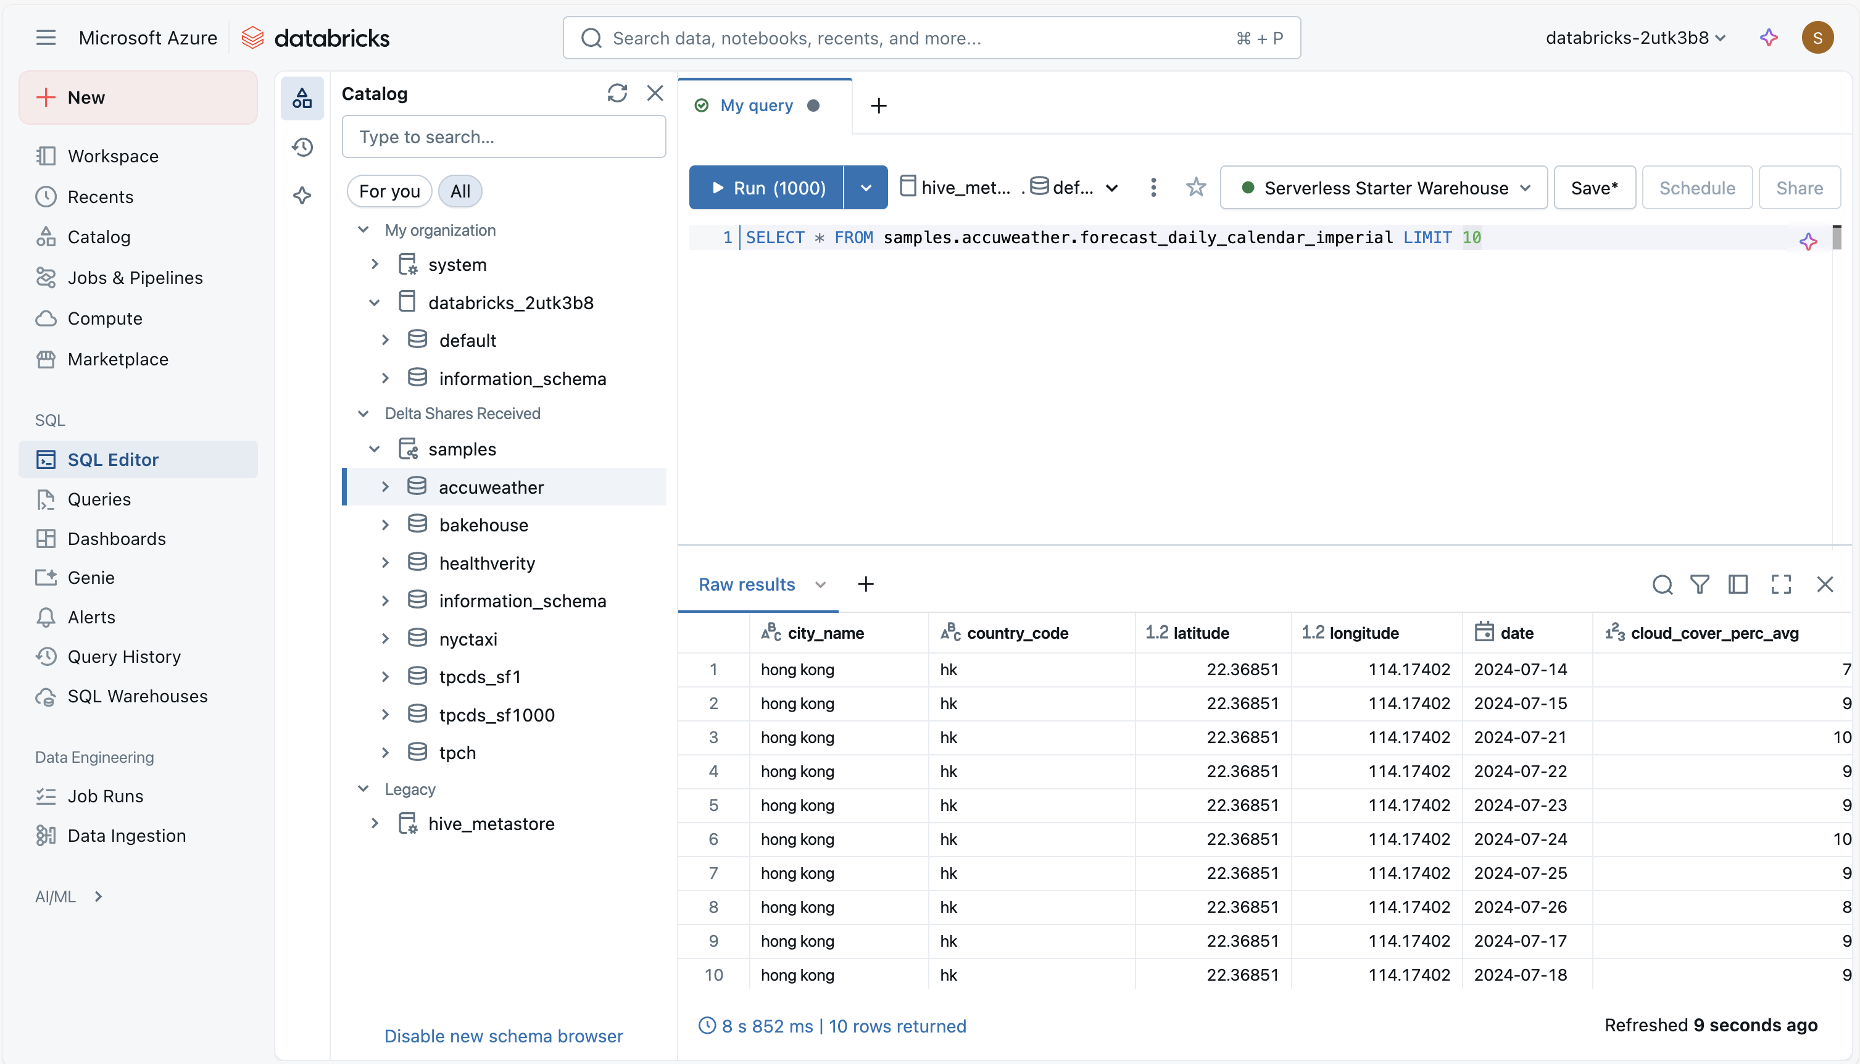Expand results to fullscreen
Screen dimensions: 1860x1064
(1780, 584)
